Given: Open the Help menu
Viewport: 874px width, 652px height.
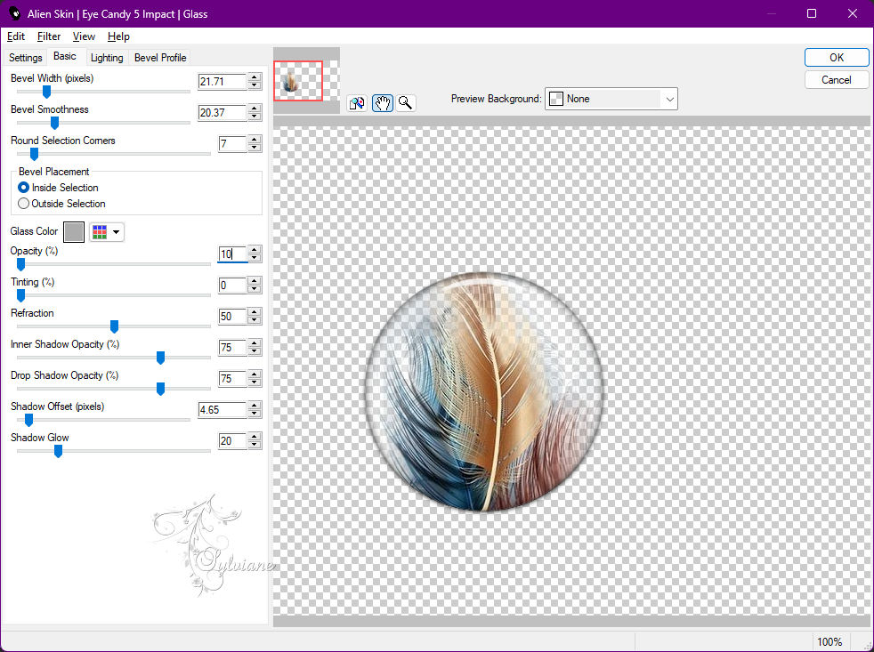Looking at the screenshot, I should coord(118,36).
